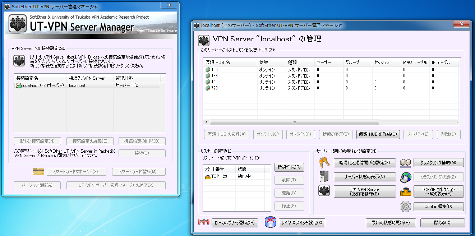Sort by 仮想 HUB 名 column header
Image resolution: width=475 pixels, height=236 pixels.
pos(230,63)
